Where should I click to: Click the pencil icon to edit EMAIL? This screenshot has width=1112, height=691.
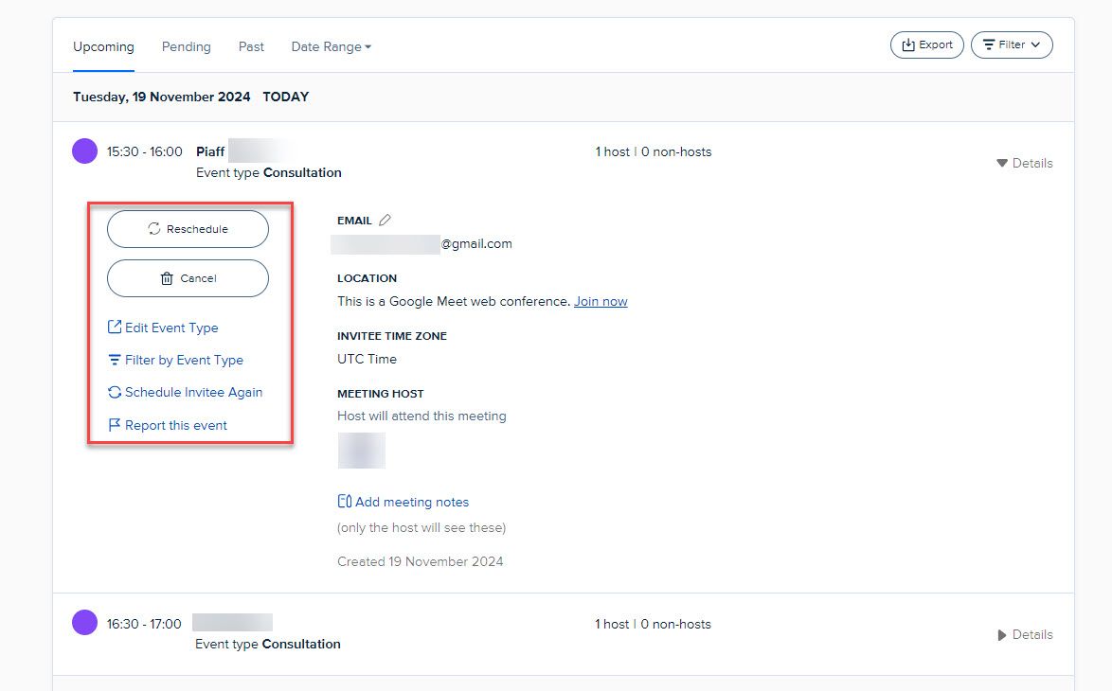(383, 219)
